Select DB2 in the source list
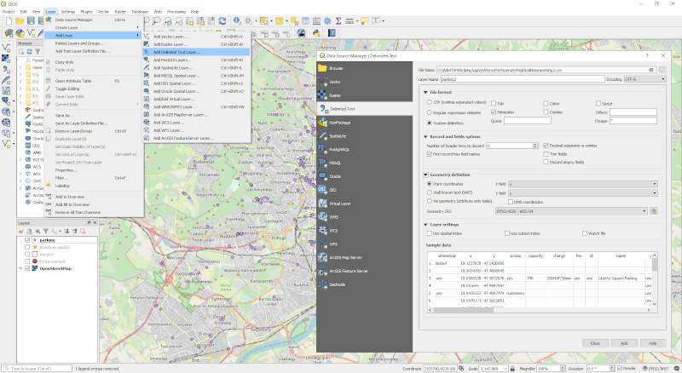 365,190
